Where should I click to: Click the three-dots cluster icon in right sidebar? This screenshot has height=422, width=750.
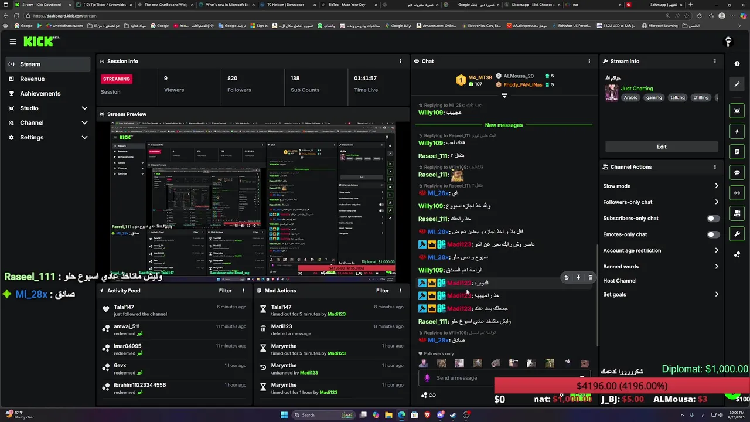737,254
